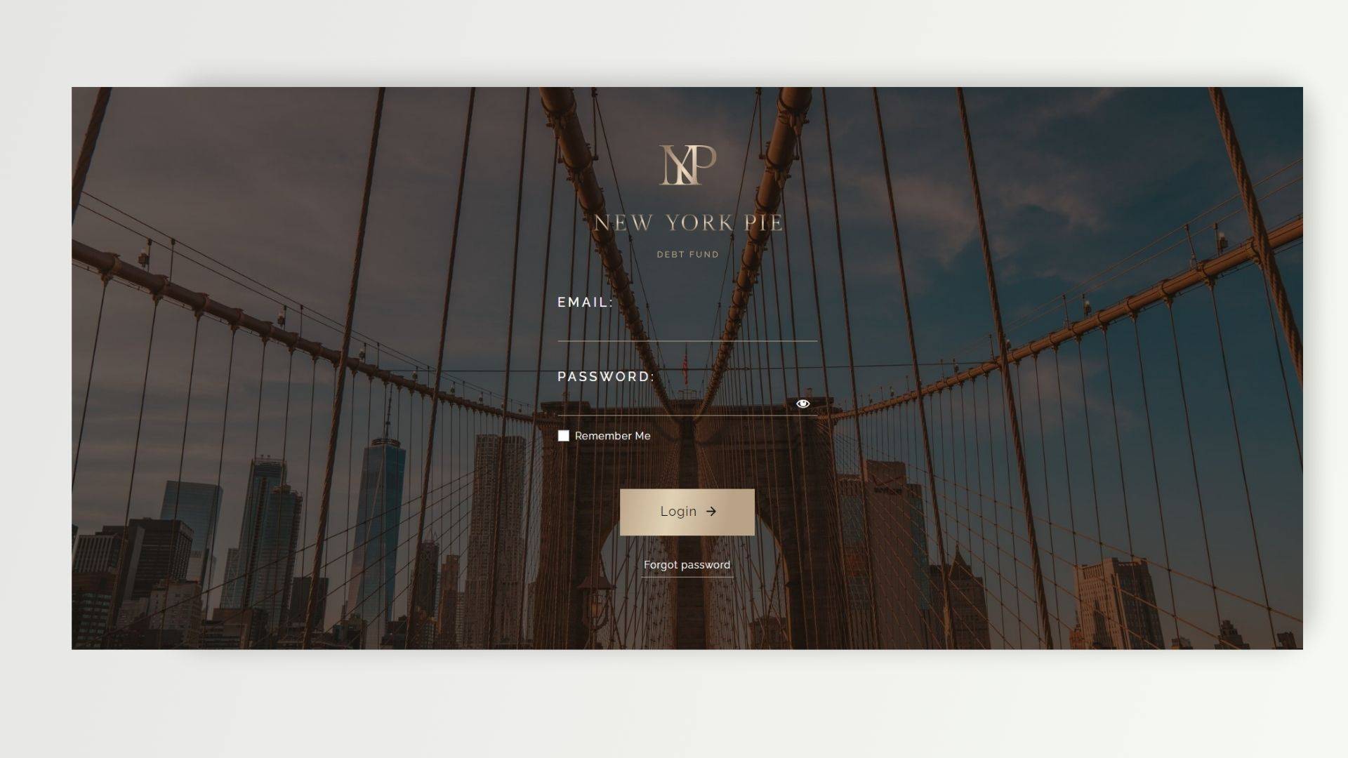Click the NEW YORK PIE title text

coord(688,223)
